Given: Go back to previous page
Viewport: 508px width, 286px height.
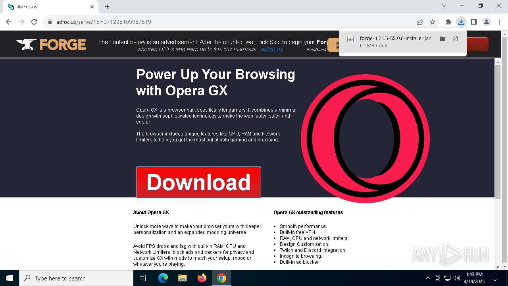Looking at the screenshot, I should click(x=9, y=22).
